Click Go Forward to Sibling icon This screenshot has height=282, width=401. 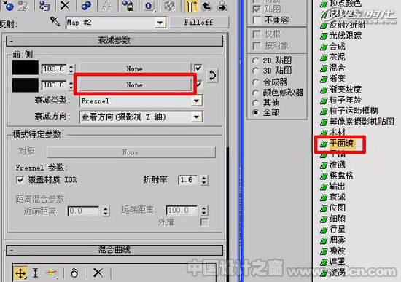[x=222, y=6]
